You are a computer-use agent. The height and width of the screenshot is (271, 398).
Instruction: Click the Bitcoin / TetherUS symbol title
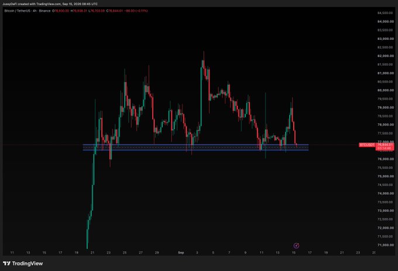coord(28,11)
